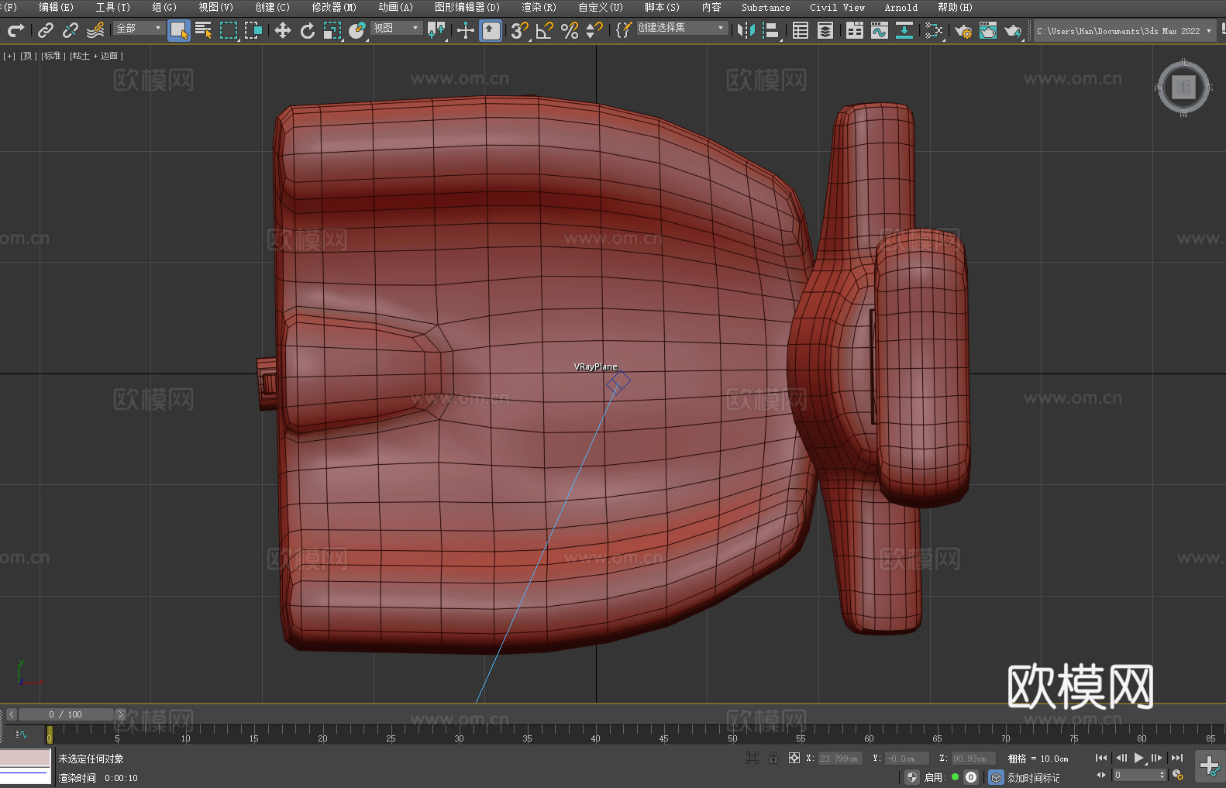Toggle keyboard shortcut override button

(x=491, y=30)
